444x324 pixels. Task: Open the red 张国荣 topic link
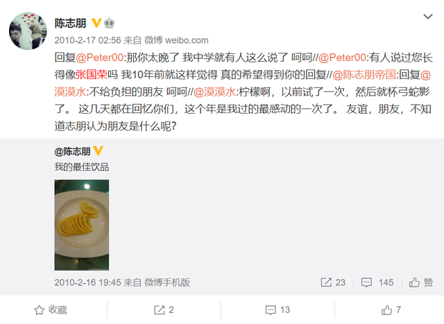(x=92, y=74)
